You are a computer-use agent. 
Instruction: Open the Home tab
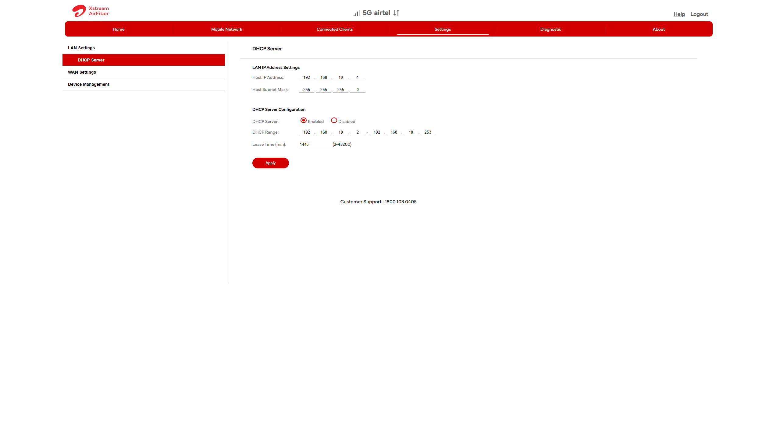119,29
